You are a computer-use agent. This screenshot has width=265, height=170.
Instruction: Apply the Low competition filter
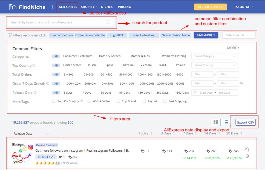[x=62, y=35]
